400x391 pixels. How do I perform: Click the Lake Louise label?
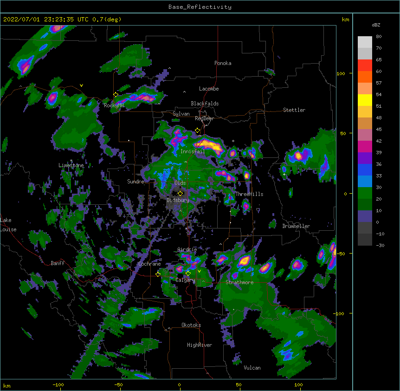pos(7,225)
